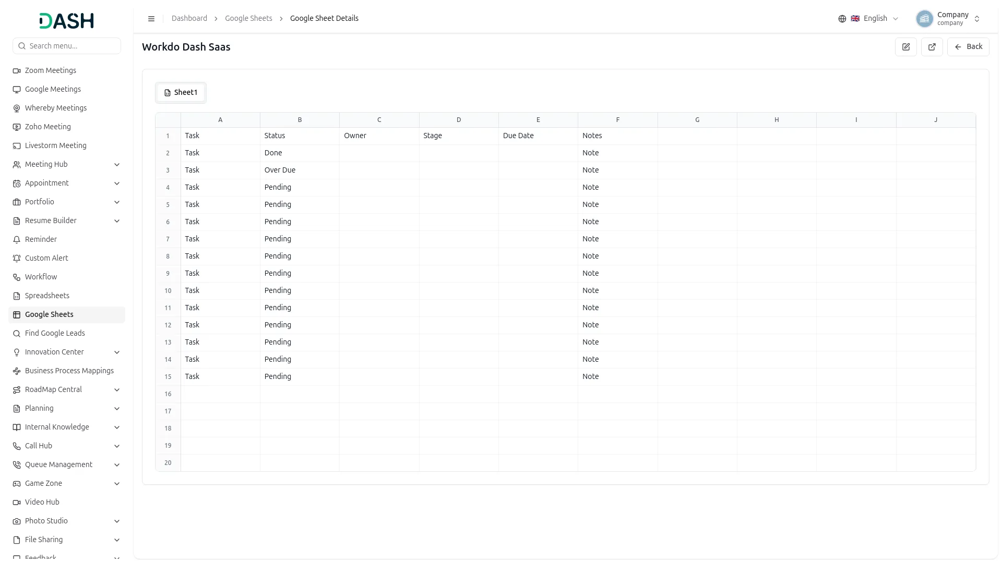Screen dimensions: 1002x563
Task: Go to Dashboard breadcrumb link
Action: (x=189, y=19)
